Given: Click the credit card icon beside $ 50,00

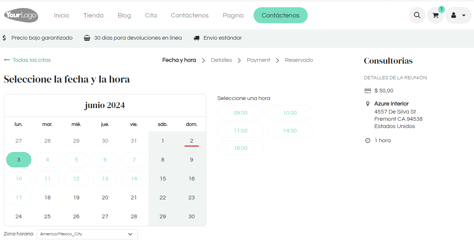Looking at the screenshot, I should tap(367, 91).
